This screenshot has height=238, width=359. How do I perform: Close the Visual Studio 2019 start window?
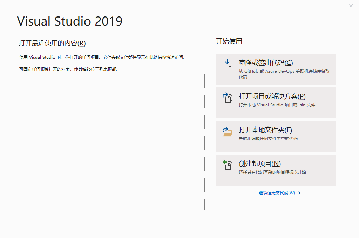351,6
